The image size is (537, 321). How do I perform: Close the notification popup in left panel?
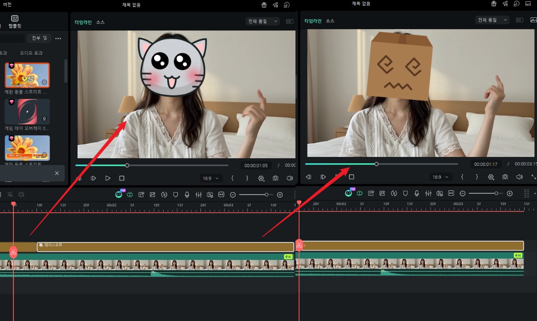pyautogui.click(x=57, y=173)
